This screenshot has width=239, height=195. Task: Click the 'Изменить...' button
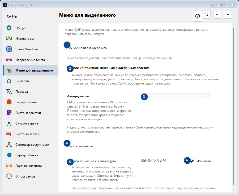(x=202, y=161)
